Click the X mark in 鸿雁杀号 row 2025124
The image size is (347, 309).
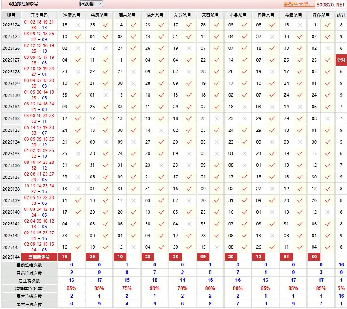tap(78, 25)
